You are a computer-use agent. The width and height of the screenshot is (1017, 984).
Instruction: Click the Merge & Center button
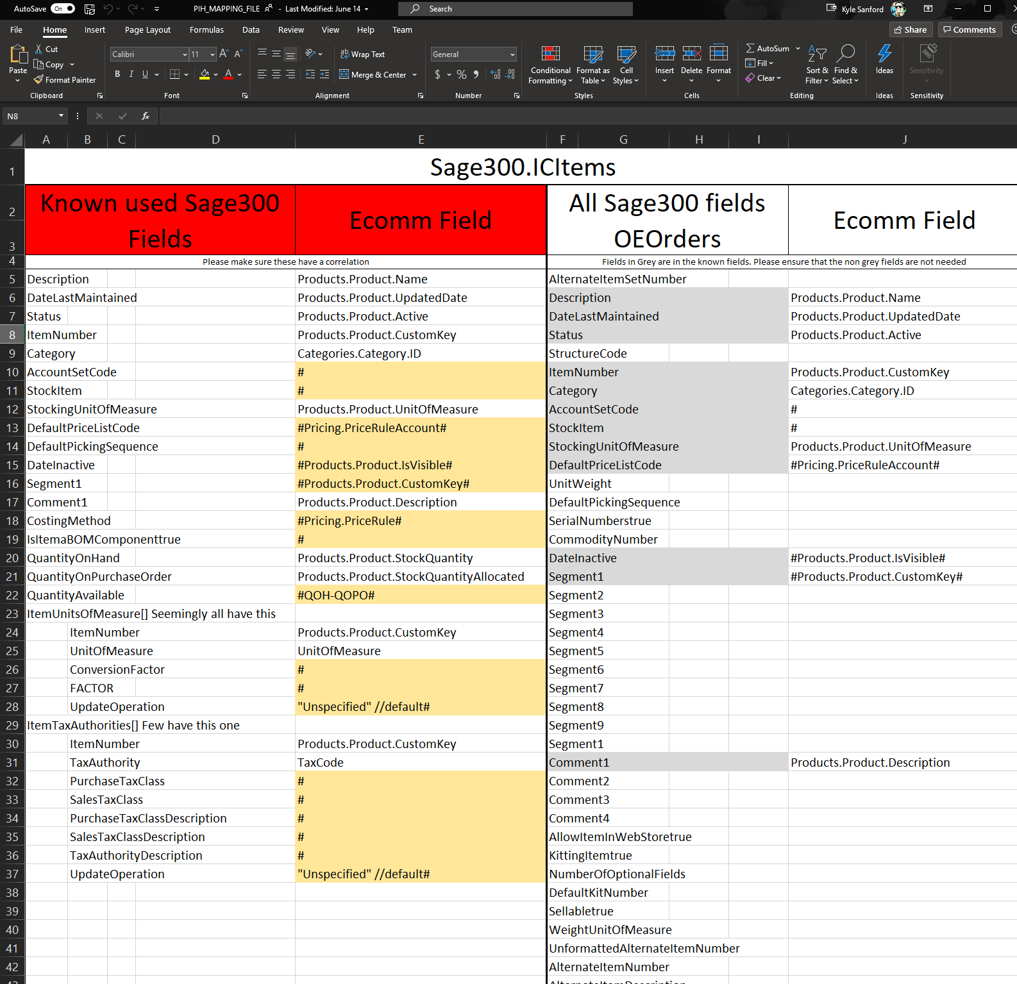click(378, 75)
